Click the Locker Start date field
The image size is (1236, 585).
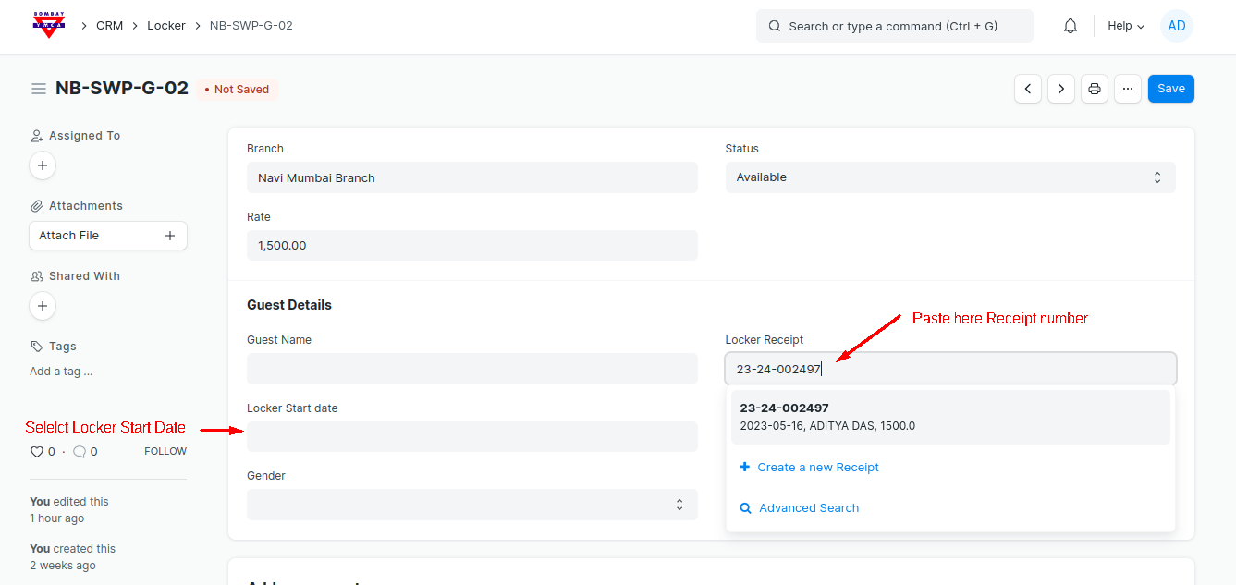tap(471, 436)
